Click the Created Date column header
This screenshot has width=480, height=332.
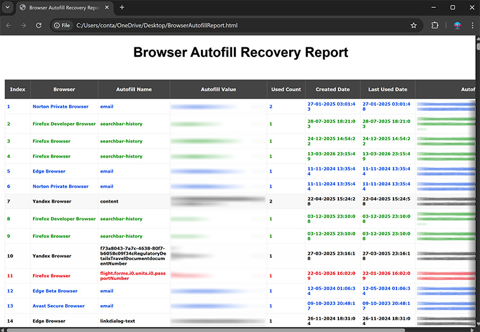coord(332,89)
